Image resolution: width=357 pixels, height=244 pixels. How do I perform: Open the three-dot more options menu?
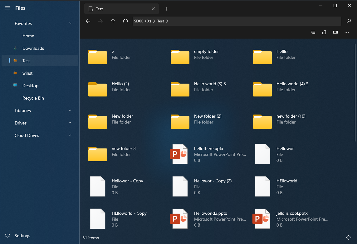coord(346,32)
